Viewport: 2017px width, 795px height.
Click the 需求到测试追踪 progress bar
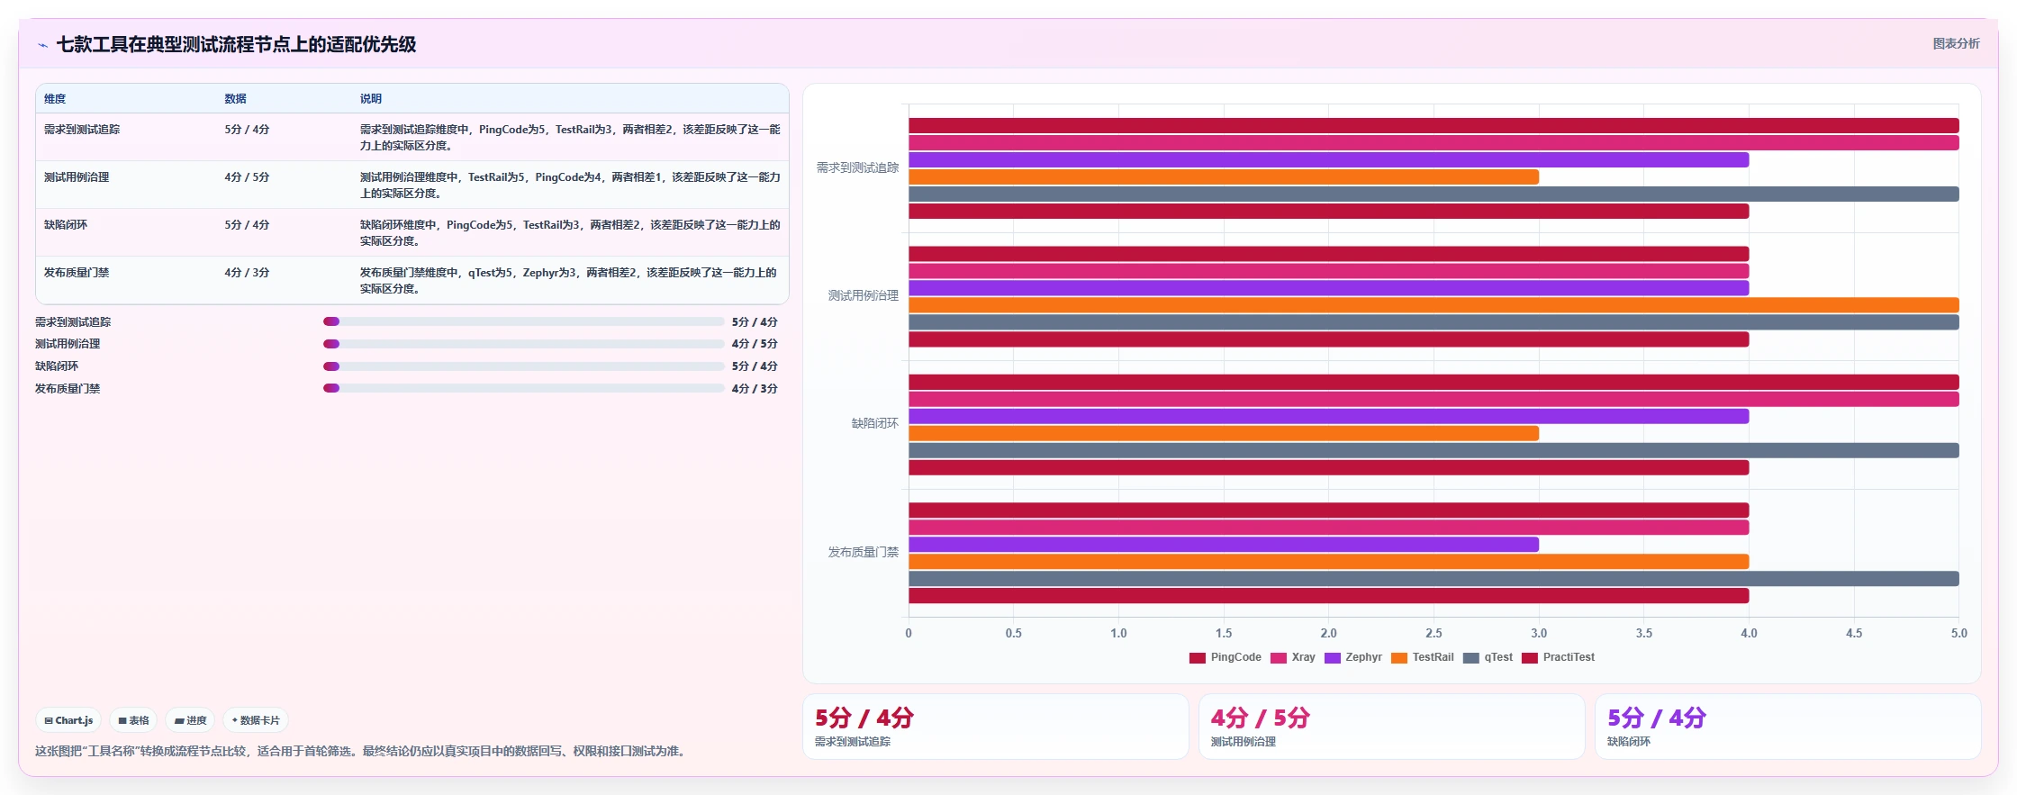coord(524,321)
